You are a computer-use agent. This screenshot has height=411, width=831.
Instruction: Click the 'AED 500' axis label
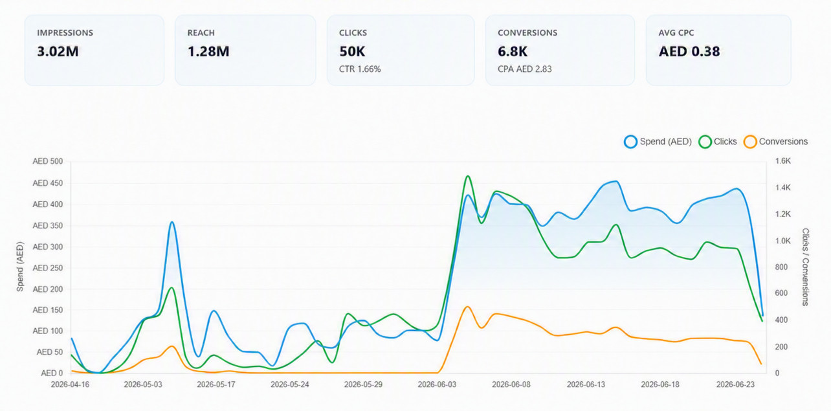[x=48, y=162]
